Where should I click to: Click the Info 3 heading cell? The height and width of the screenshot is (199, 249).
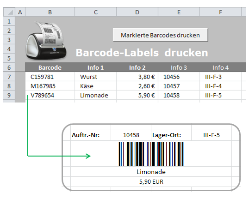coord(179,67)
